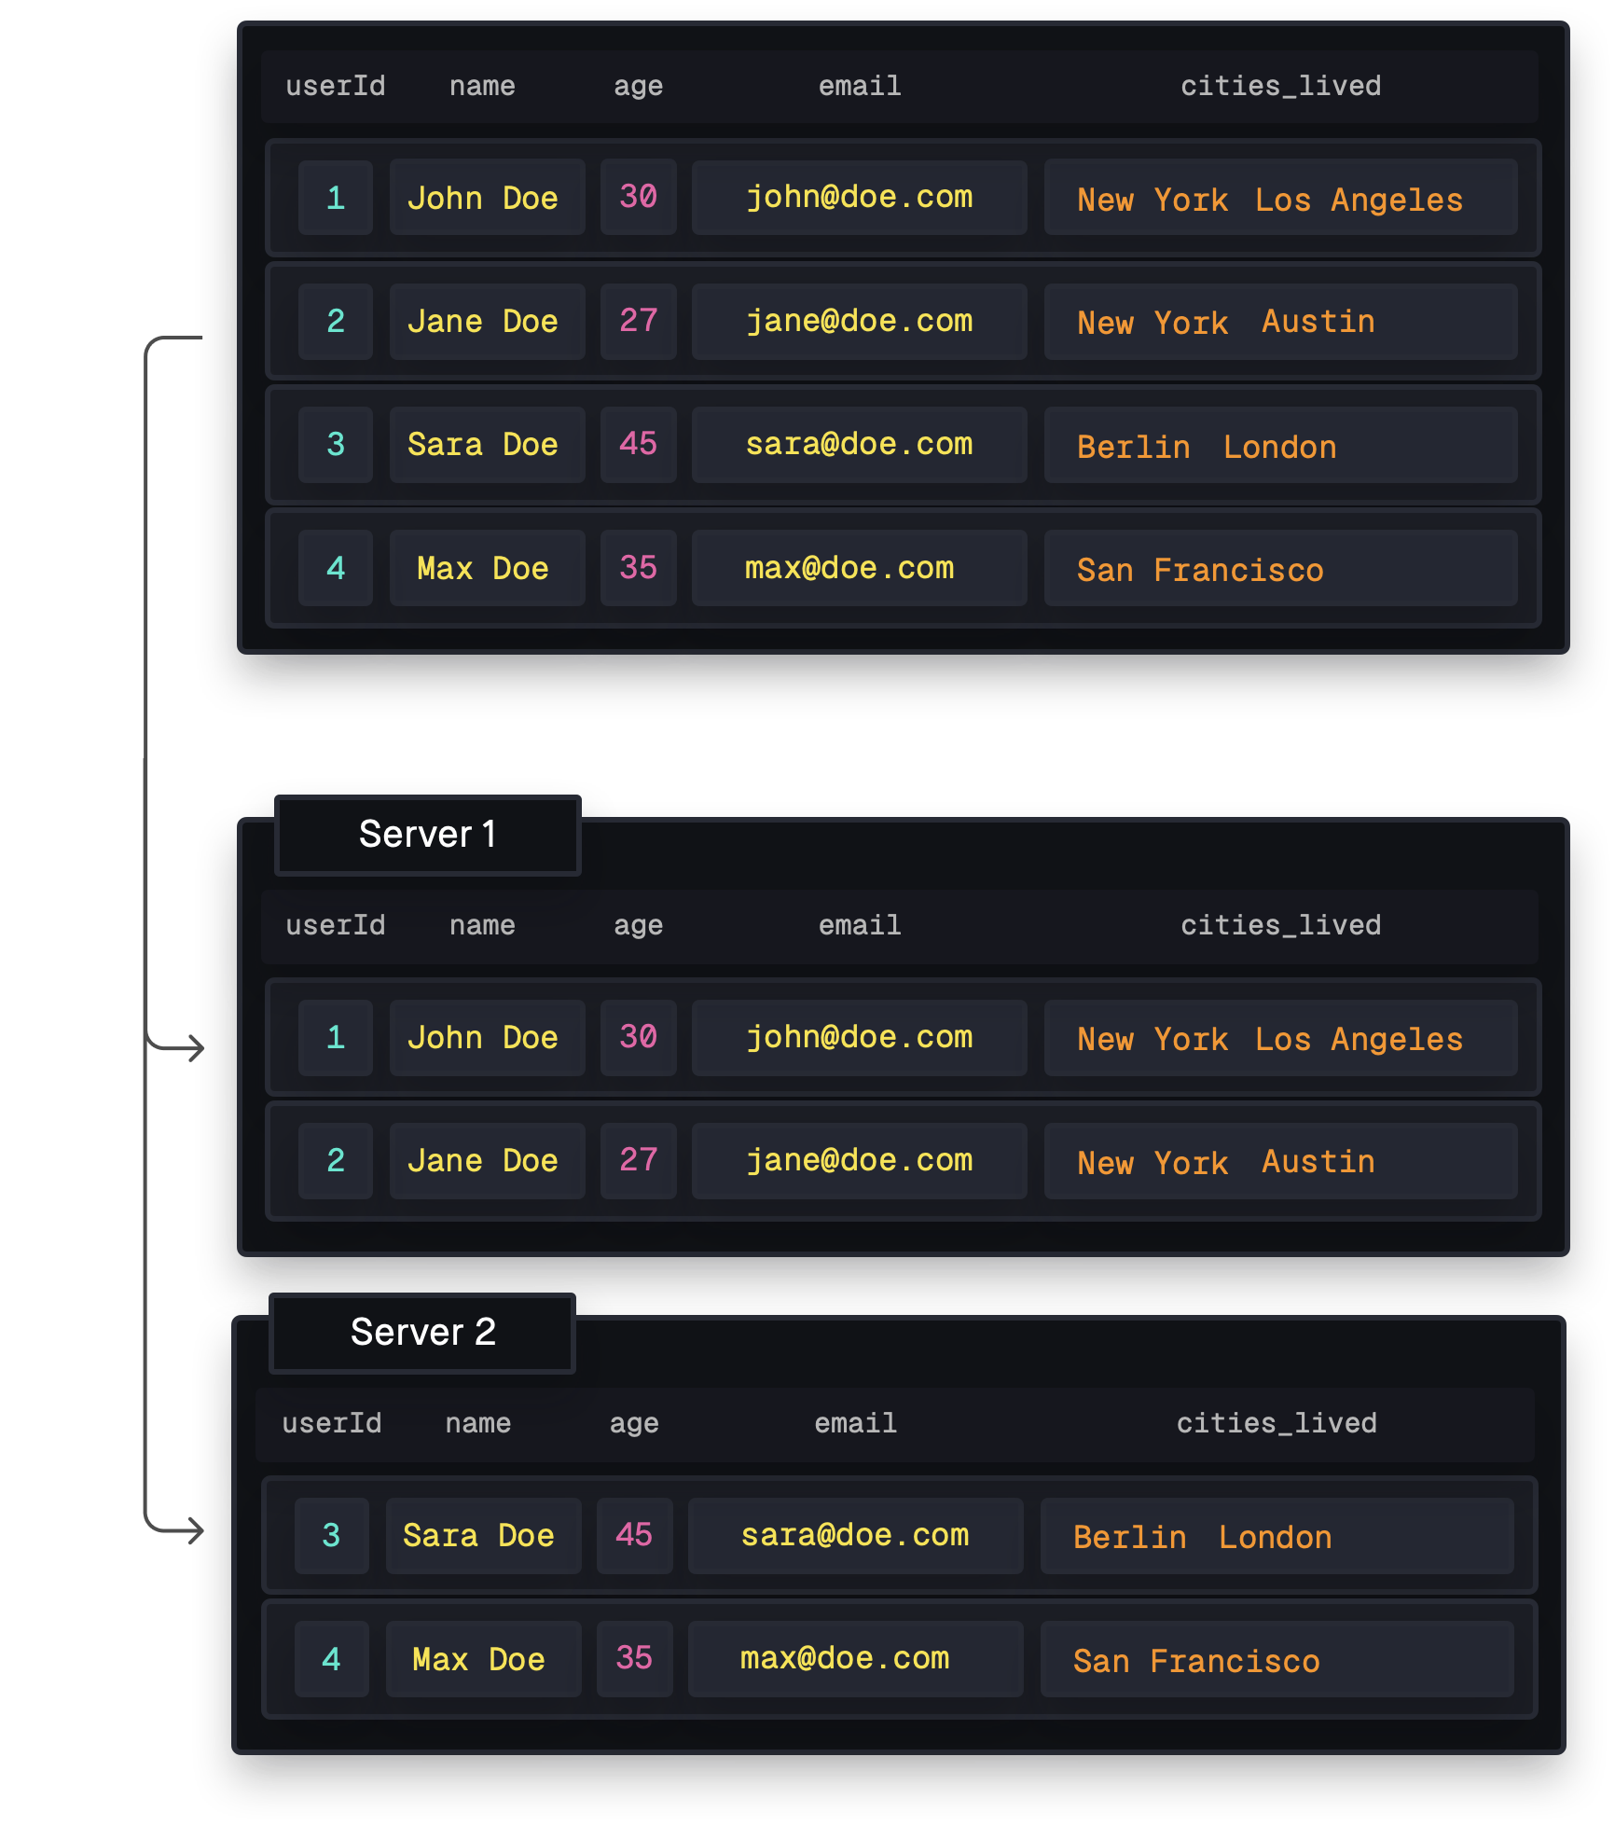The image size is (1615, 1826).
Task: Click New York Los Angeles cell in unlabeled table
Action: tap(1280, 198)
